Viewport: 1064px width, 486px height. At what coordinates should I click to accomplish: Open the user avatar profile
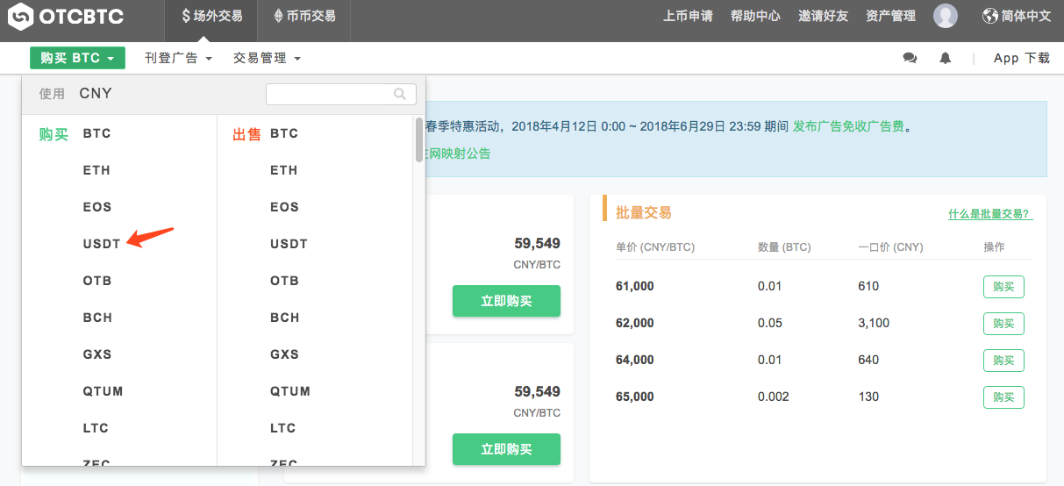pos(945,16)
